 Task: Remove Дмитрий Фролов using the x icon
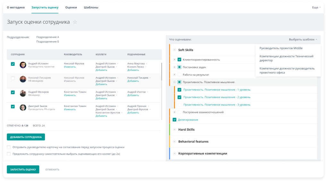coord(151,110)
